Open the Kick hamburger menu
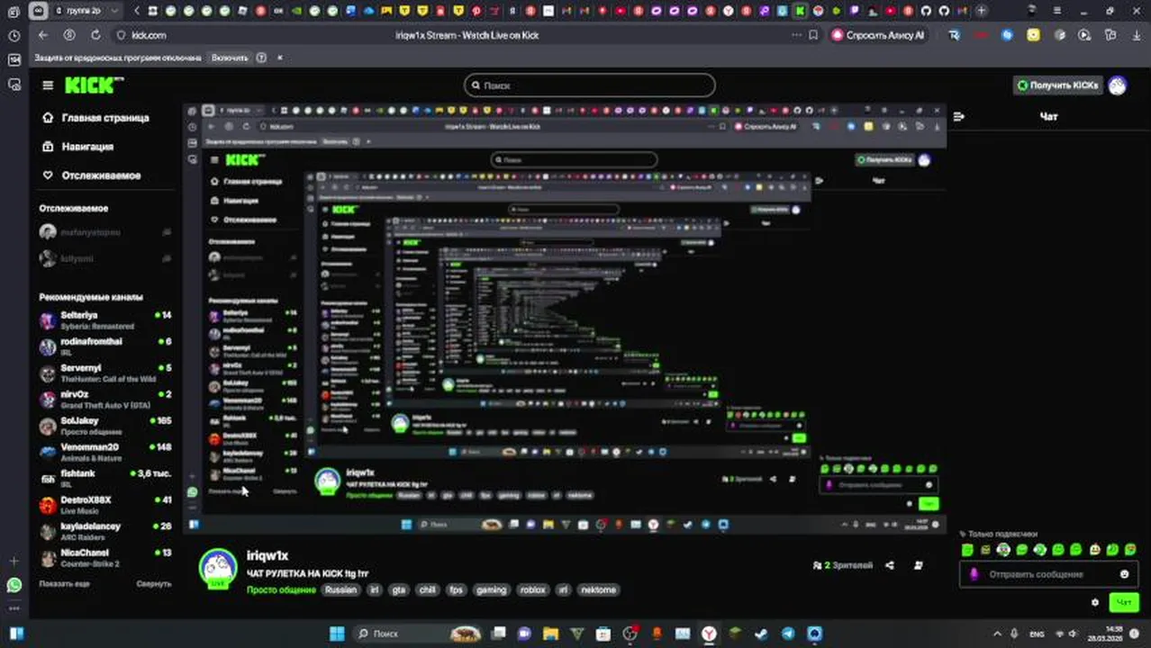 point(48,85)
